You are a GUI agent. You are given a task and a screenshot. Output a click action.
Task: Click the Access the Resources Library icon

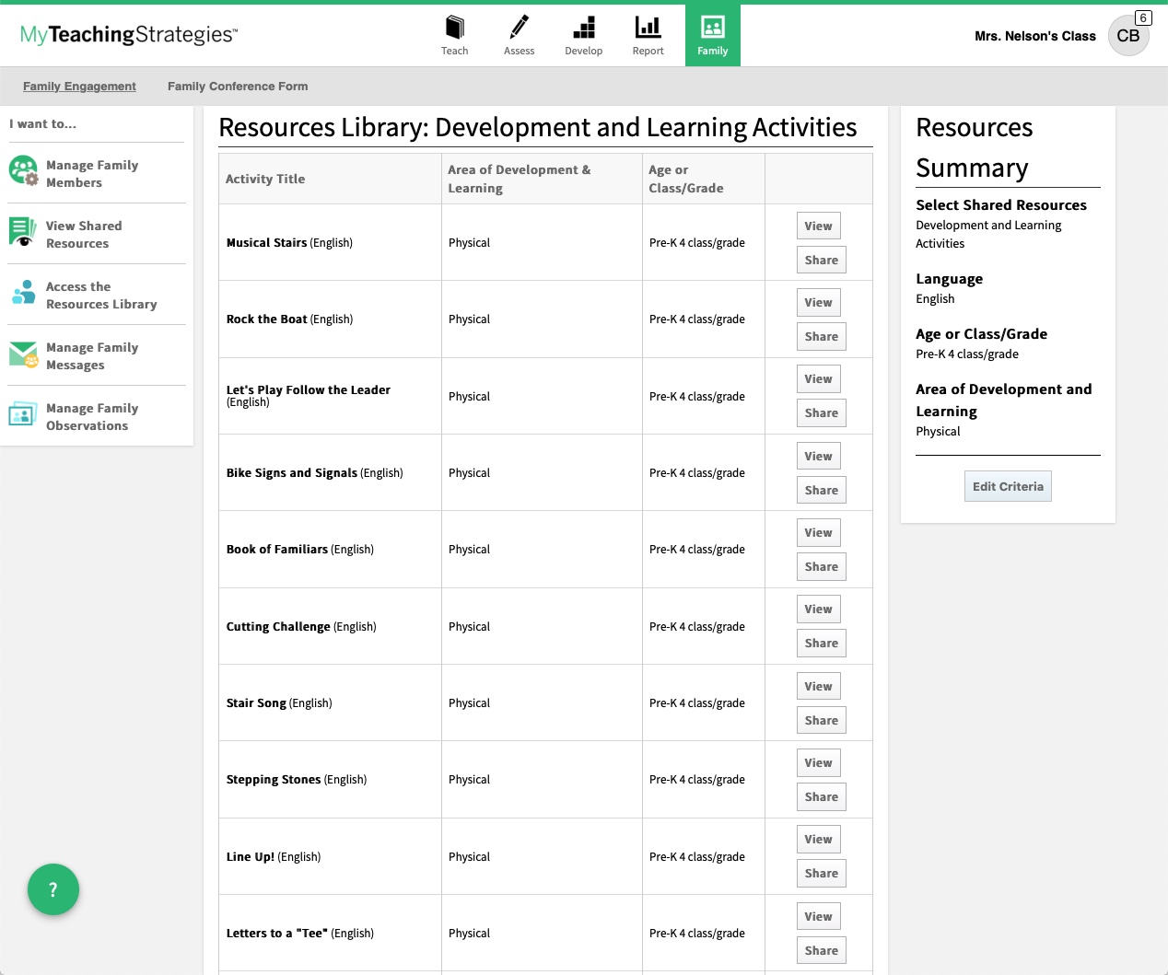[22, 294]
